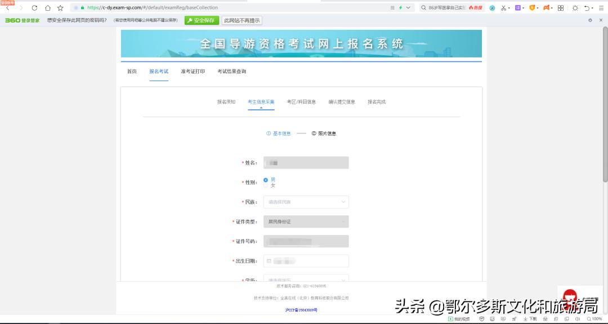Open the 考试结果查询 tab
Screen dimensions: 608x324
click(231, 72)
